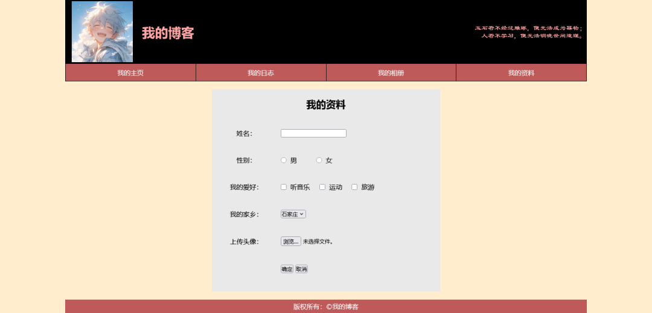The height and width of the screenshot is (313, 652).
Task: Click the 版权所有 footer text
Action: (x=326, y=306)
